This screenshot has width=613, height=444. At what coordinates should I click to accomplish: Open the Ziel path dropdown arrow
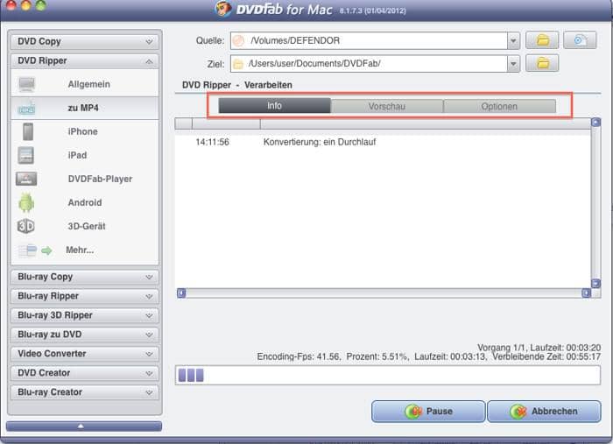513,64
